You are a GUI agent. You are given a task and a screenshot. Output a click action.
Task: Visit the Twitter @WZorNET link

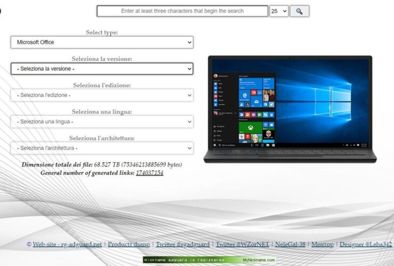(x=242, y=244)
